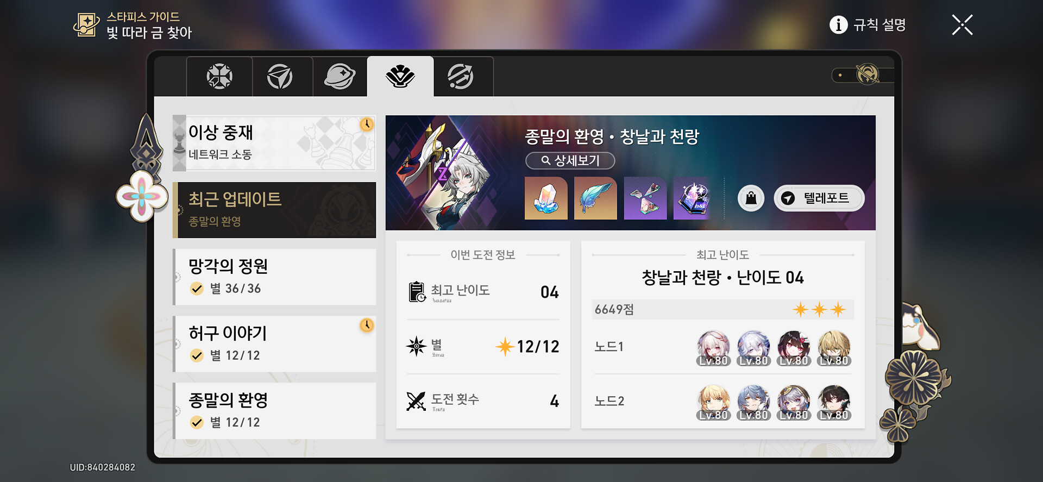The height and width of the screenshot is (482, 1043).
Task: Tap the purple book reward icon
Action: [x=695, y=198]
